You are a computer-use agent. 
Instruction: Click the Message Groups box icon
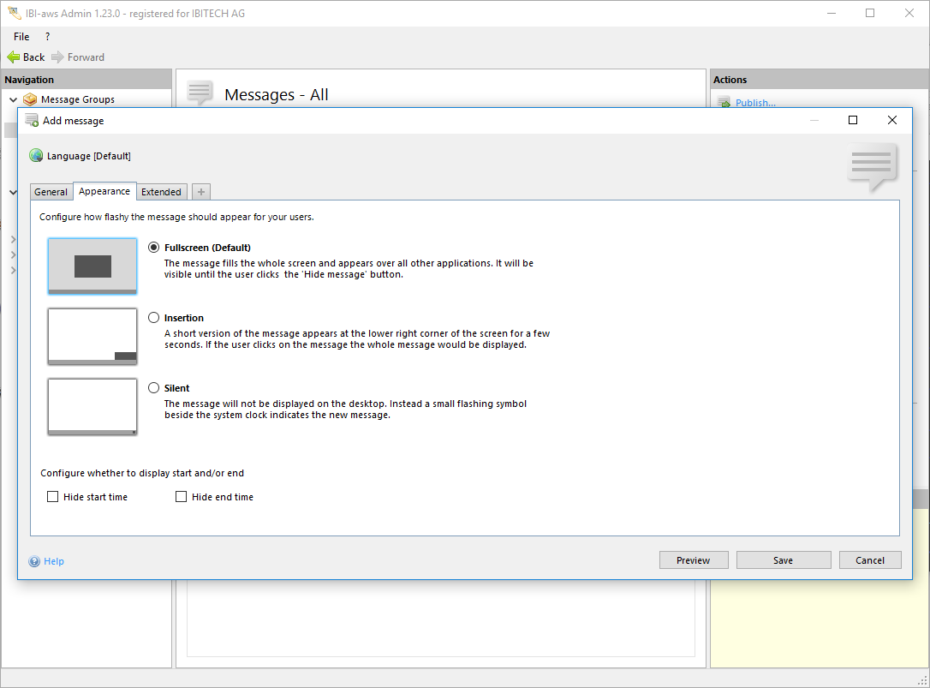(31, 99)
